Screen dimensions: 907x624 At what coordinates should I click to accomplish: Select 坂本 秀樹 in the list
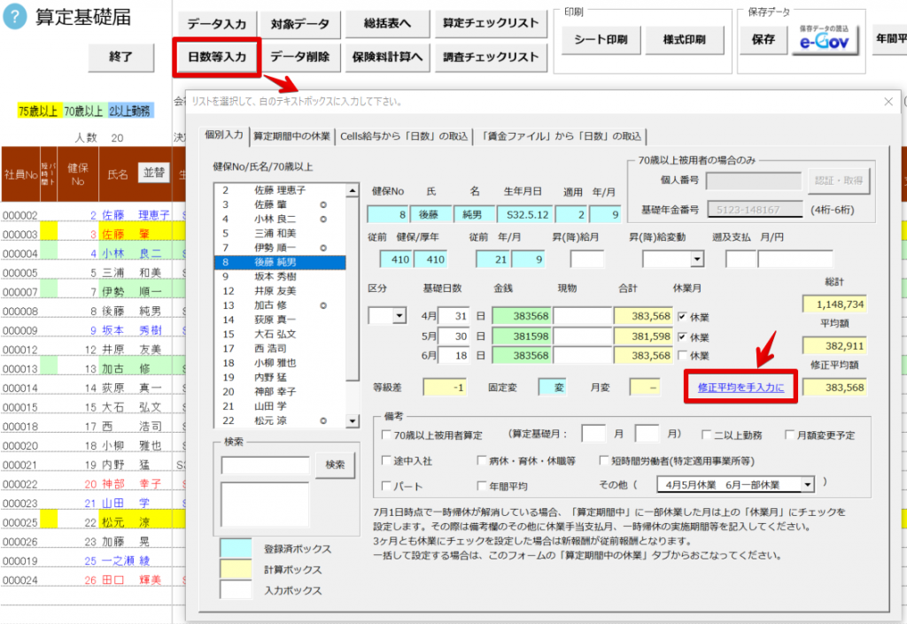coord(280,276)
